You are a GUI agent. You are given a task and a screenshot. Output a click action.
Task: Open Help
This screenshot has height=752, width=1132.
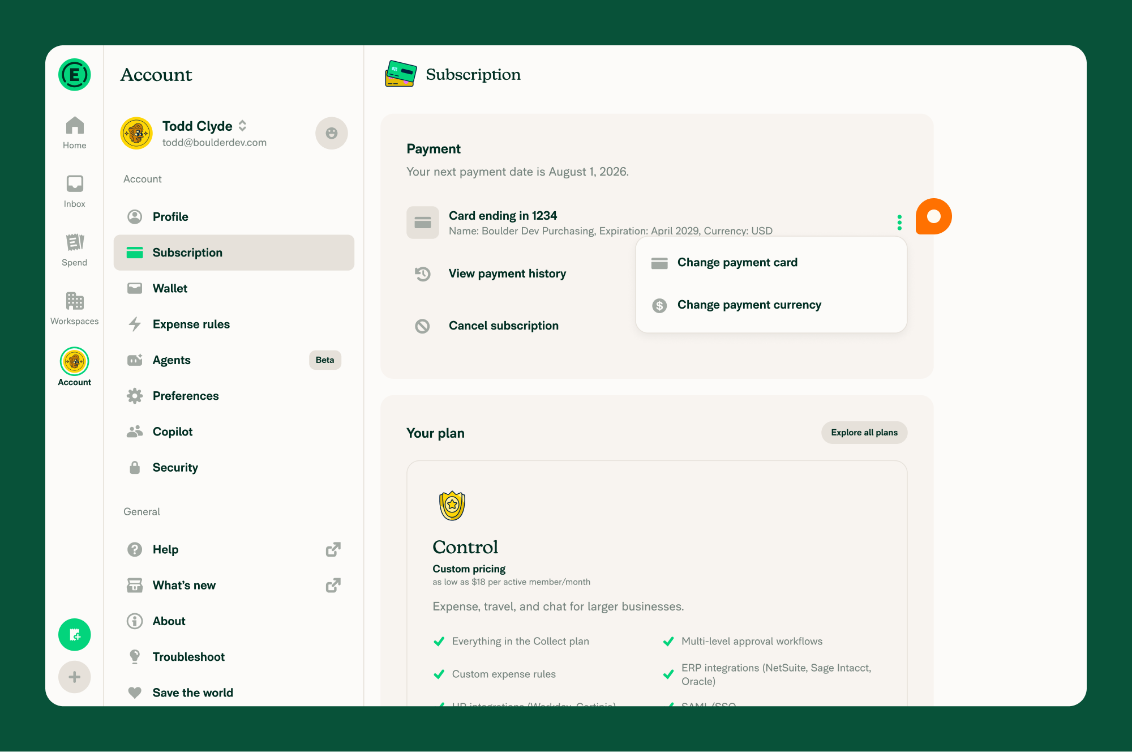pyautogui.click(x=234, y=549)
